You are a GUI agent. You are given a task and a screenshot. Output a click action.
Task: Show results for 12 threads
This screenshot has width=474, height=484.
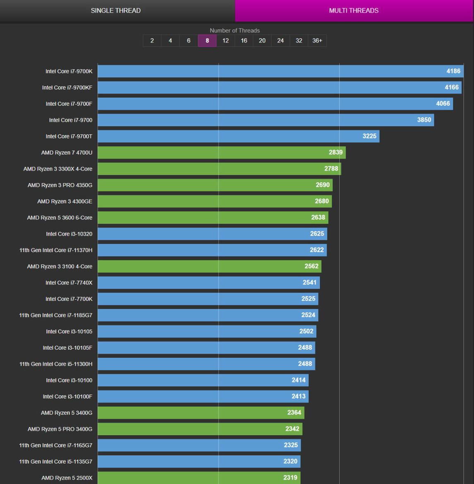click(x=226, y=41)
